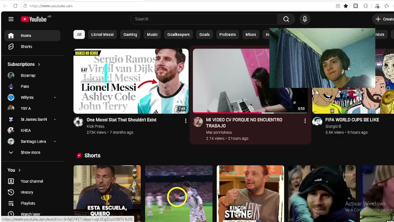This screenshot has width=394, height=222.
Task: Click the Create button
Action: point(384,19)
